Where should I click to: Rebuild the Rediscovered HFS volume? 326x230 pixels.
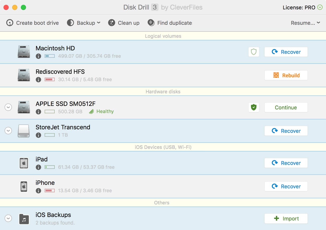(x=286, y=75)
